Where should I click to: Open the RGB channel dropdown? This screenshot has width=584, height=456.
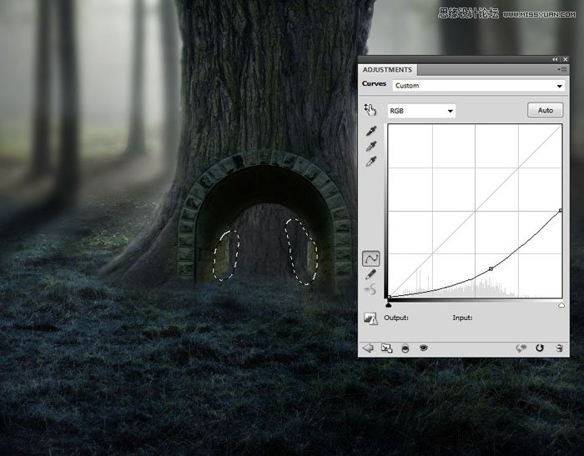(x=421, y=111)
